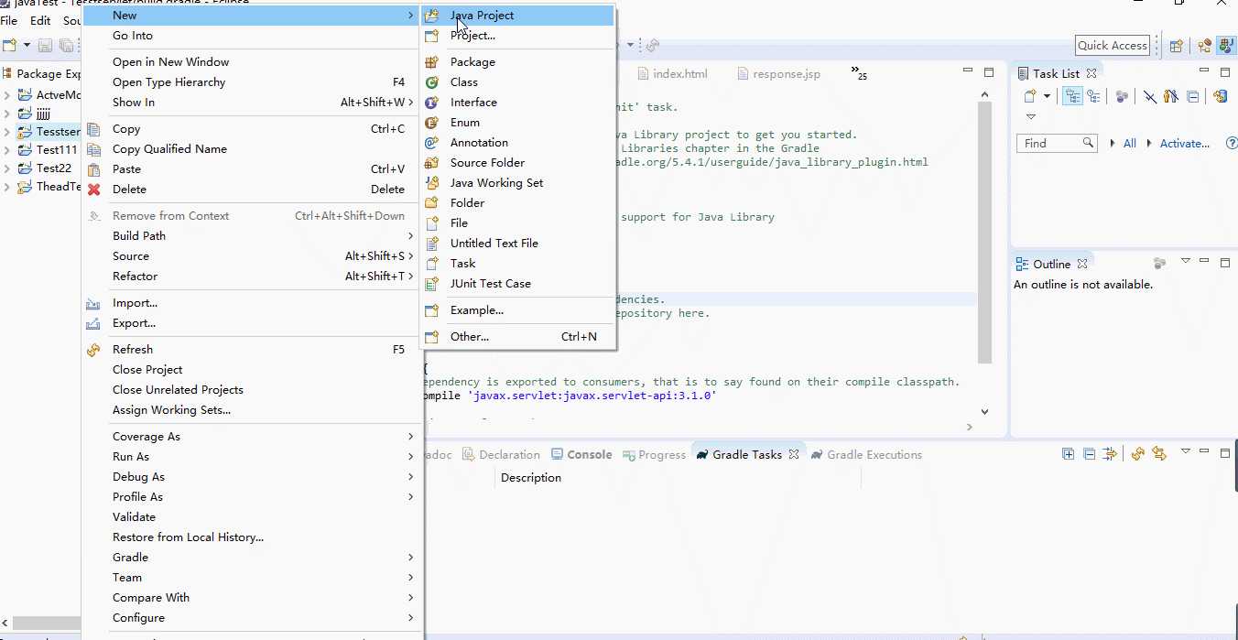This screenshot has height=640, width=1238.
Task: Create a new Annotation
Action: [517, 143]
